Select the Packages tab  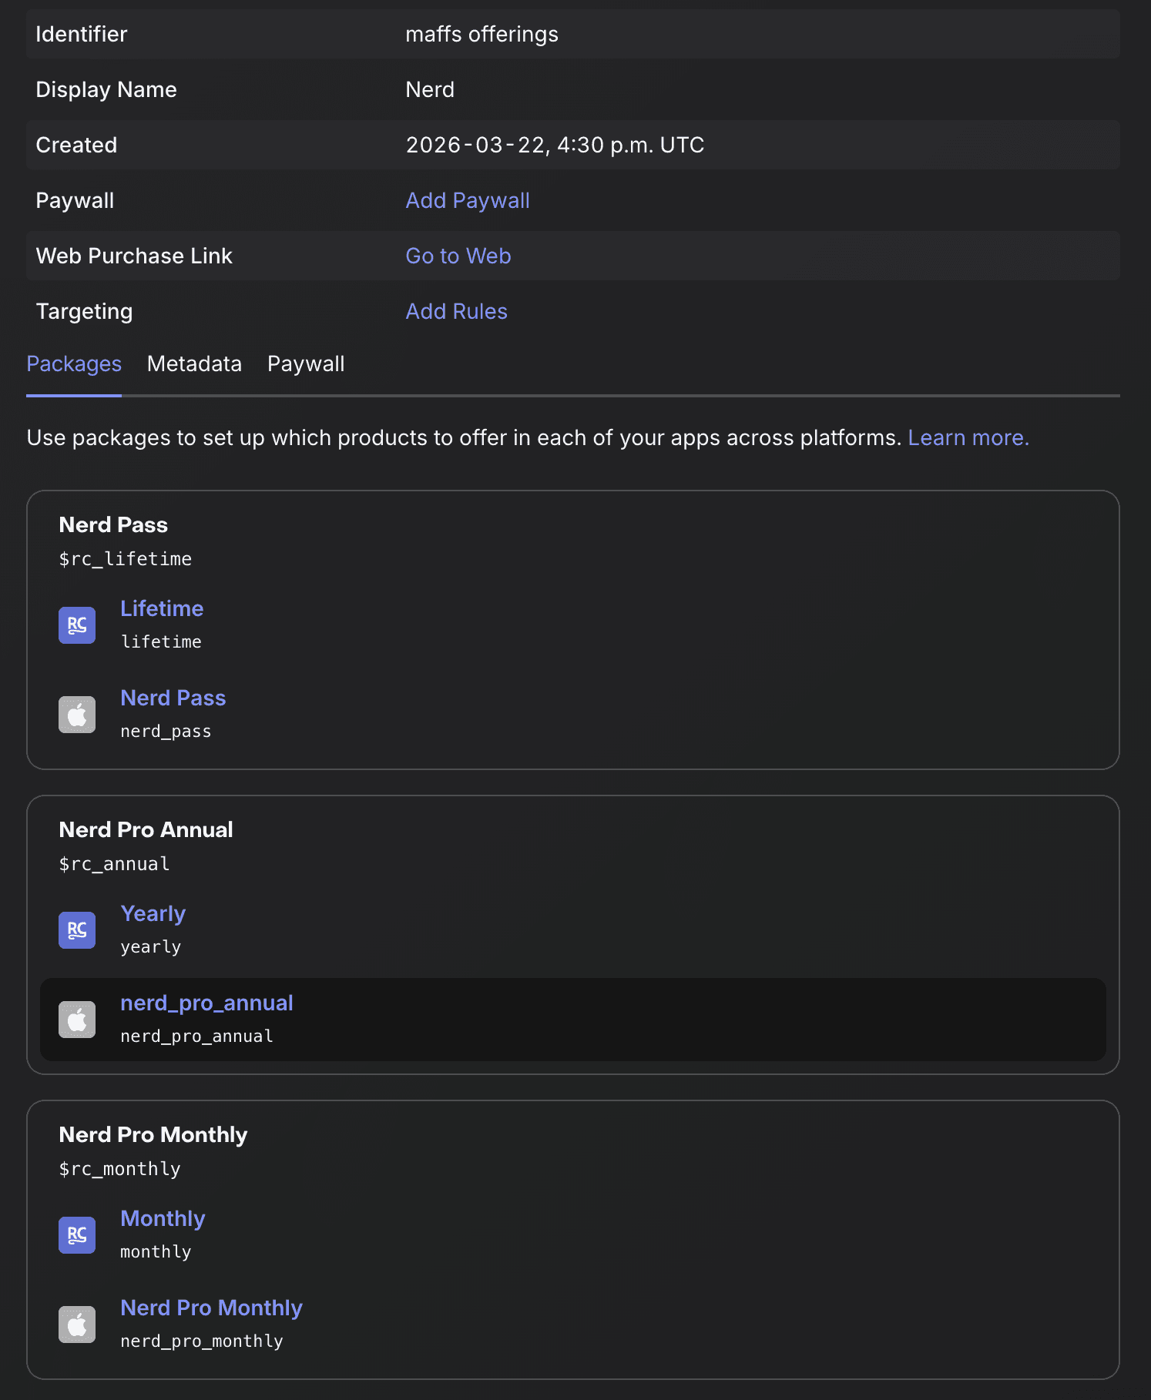point(73,363)
